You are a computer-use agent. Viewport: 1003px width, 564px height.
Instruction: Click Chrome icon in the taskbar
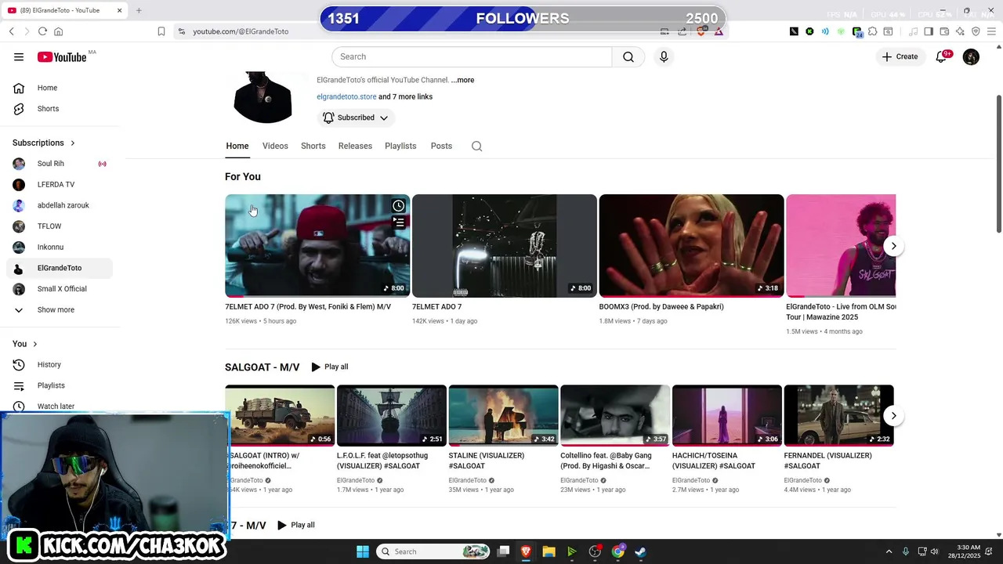618,551
